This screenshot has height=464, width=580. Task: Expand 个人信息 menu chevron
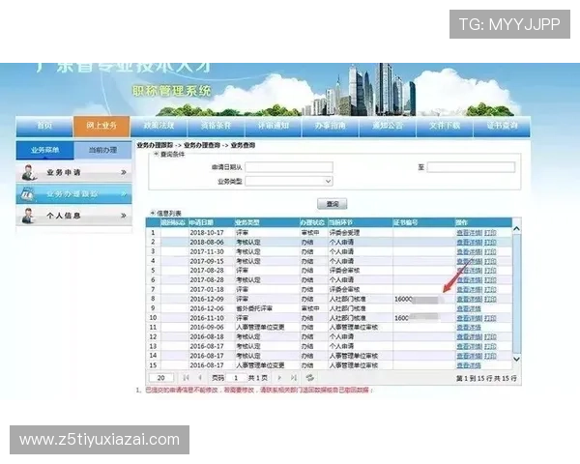pyautogui.click(x=124, y=216)
